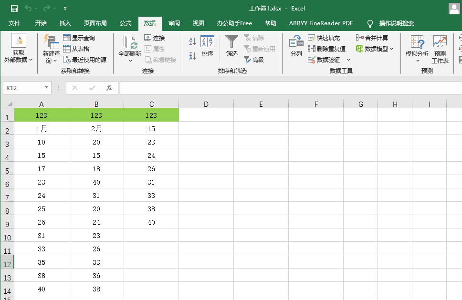Switch to the Insert (插入) tab
462x300 pixels.
tap(65, 23)
